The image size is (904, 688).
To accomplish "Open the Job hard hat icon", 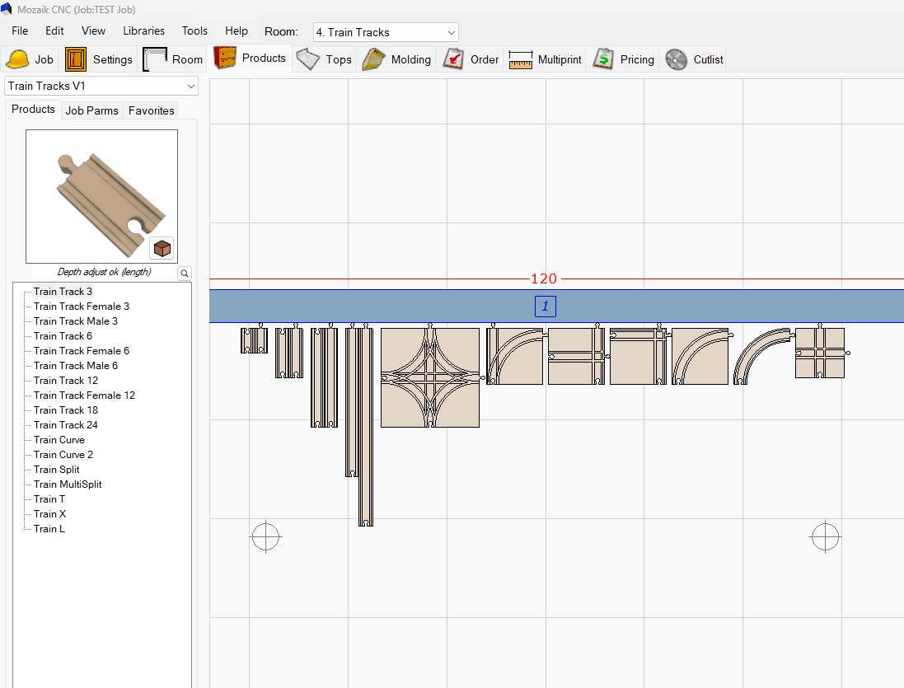I will tap(17, 59).
